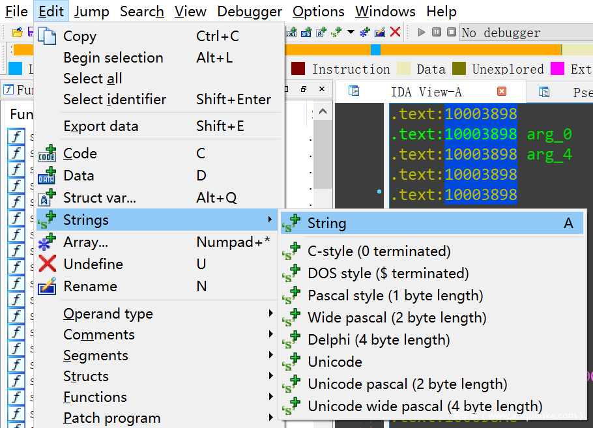Click the Rename pencil icon in menu
The height and width of the screenshot is (428, 593).
47,287
